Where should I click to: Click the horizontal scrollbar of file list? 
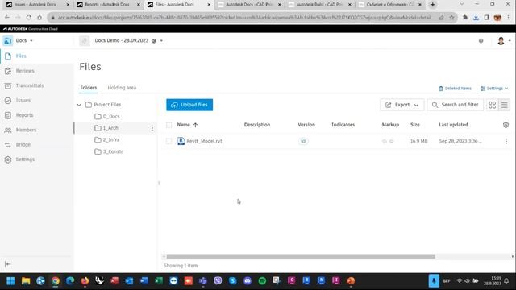click(x=301, y=256)
